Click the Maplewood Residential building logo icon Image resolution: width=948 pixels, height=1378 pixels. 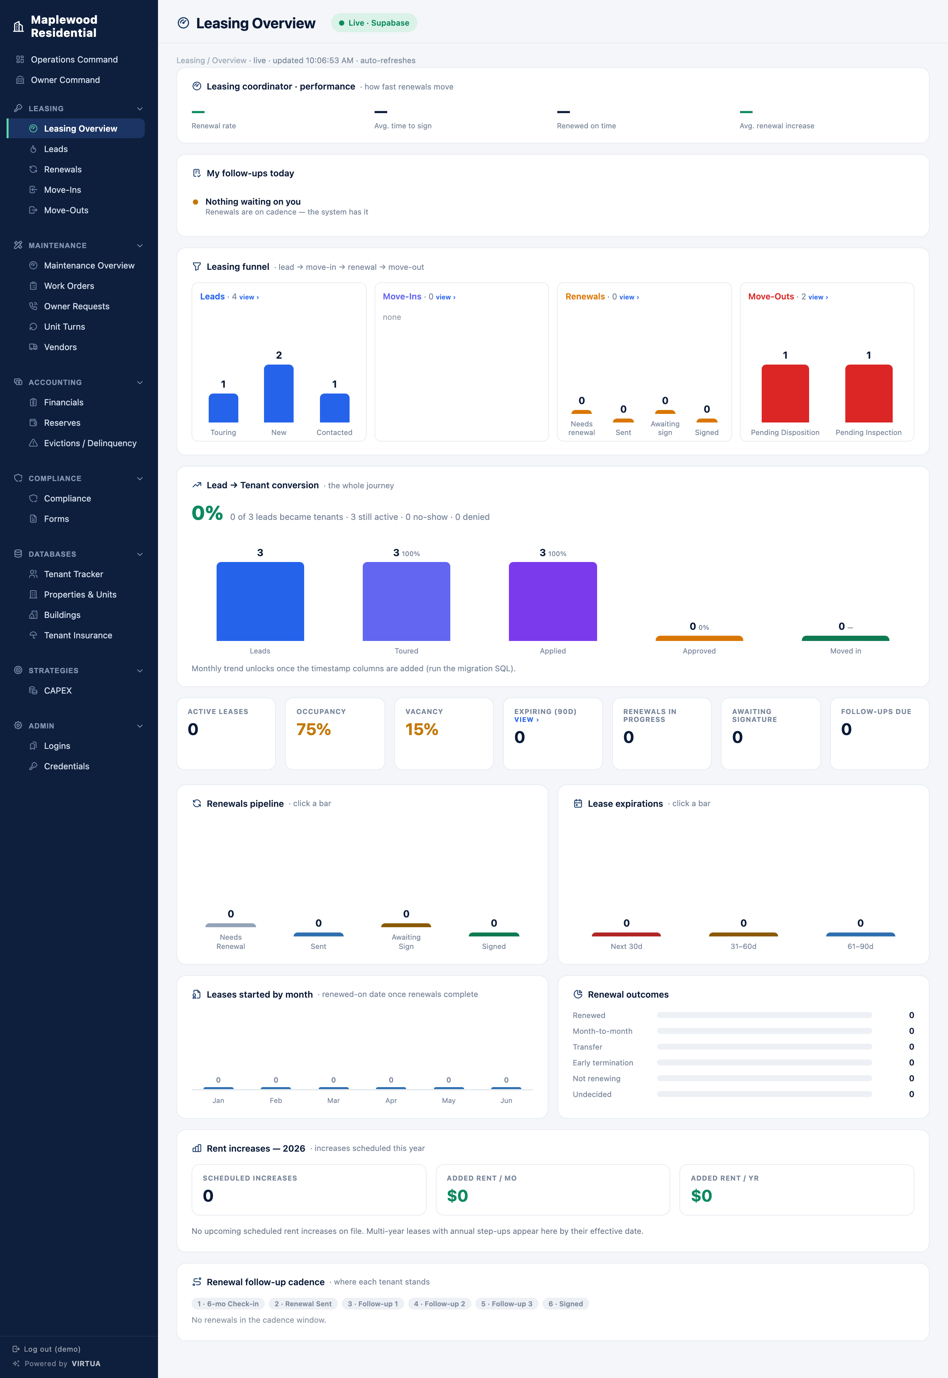(x=18, y=27)
